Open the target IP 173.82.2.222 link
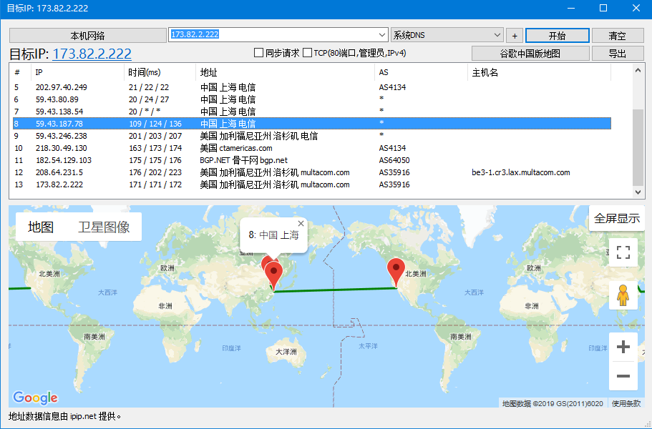 click(92, 54)
